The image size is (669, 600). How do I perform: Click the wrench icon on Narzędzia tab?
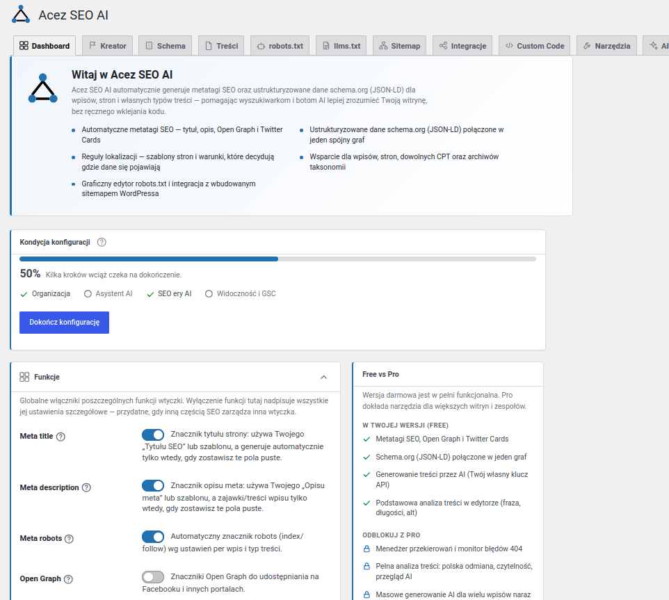click(x=587, y=46)
